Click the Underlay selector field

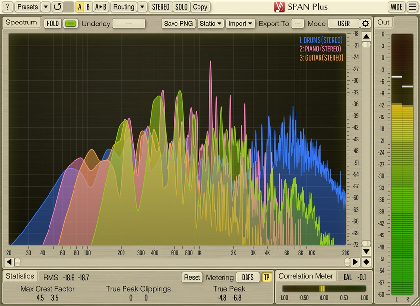(x=128, y=24)
